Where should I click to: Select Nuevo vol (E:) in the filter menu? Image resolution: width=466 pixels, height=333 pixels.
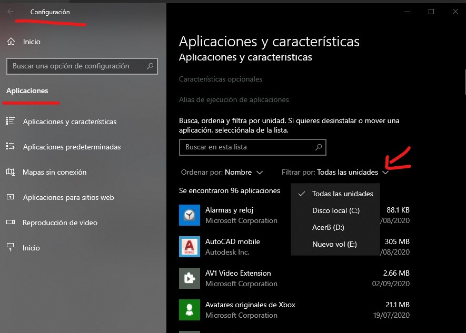(335, 244)
